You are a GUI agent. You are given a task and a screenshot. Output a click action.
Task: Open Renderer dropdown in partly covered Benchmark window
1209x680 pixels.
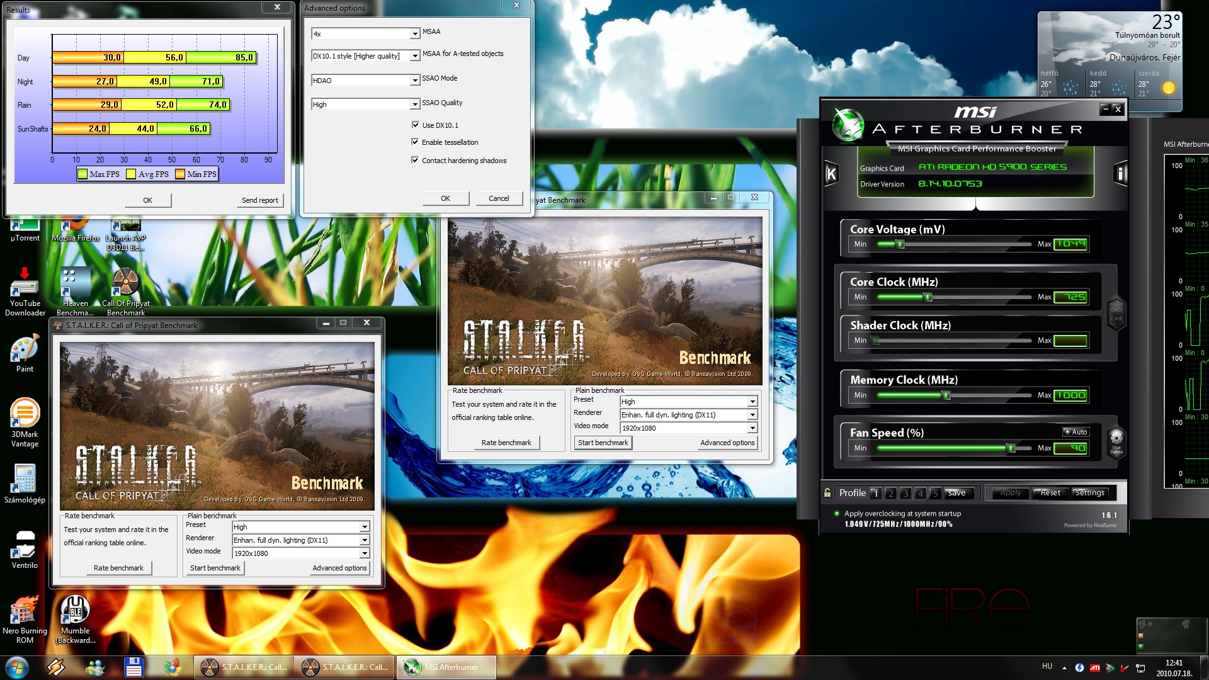point(752,415)
